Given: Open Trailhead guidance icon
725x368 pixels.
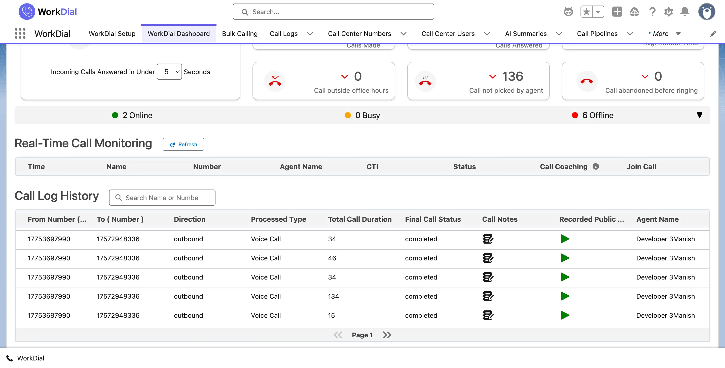Looking at the screenshot, I should 634,12.
